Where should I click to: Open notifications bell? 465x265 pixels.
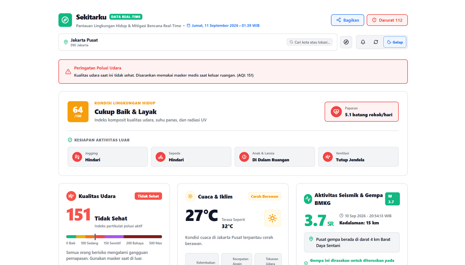point(363,42)
